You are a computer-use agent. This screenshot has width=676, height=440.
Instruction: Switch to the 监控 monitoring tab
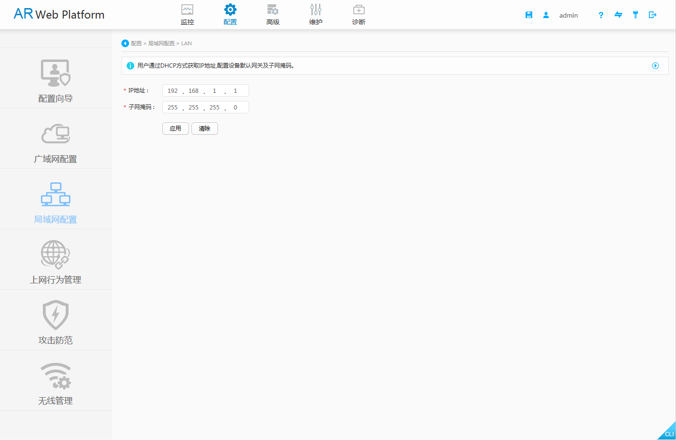[x=188, y=15]
